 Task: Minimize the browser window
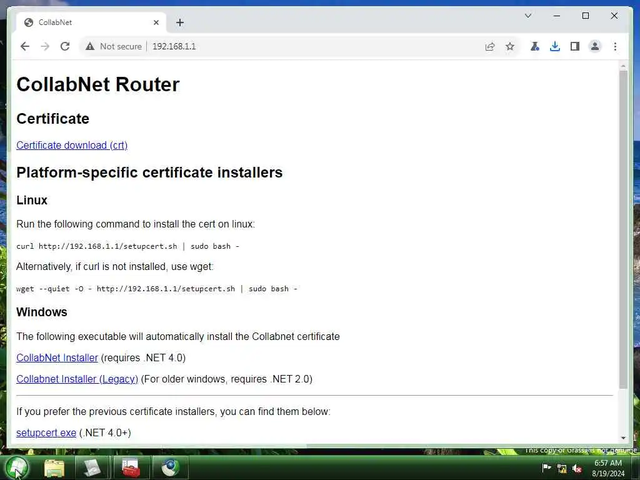[x=557, y=16]
